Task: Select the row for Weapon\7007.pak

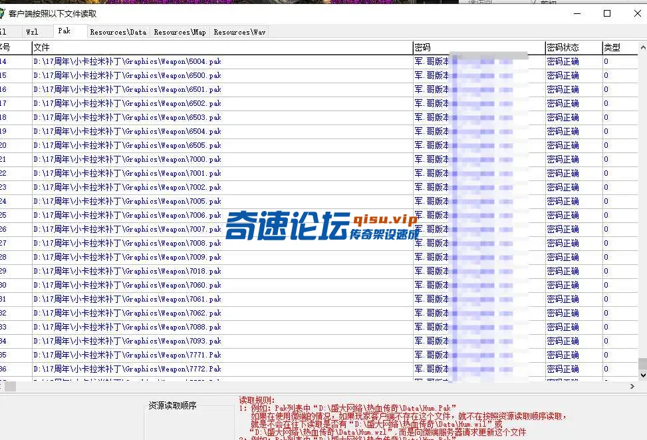Action: [x=319, y=229]
